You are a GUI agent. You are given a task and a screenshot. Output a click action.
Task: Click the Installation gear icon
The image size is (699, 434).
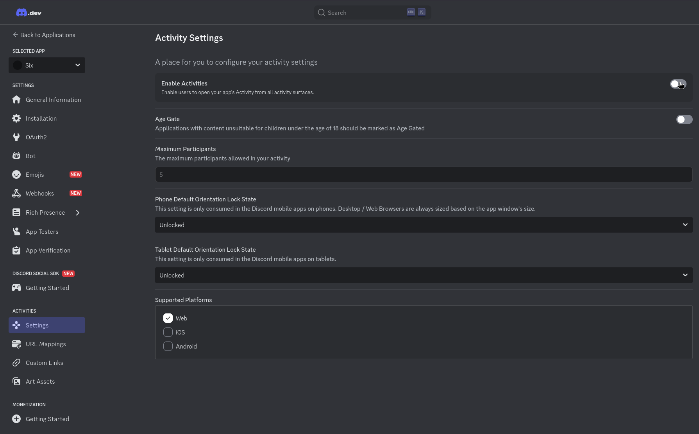point(16,119)
